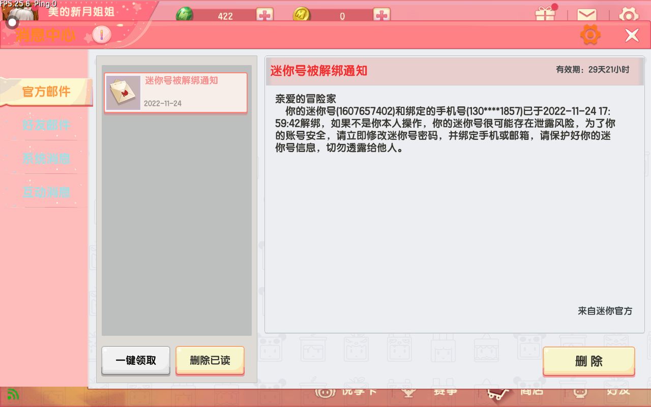
Task: Click the 亲爱的冒险家 greeting
Action: pos(306,99)
